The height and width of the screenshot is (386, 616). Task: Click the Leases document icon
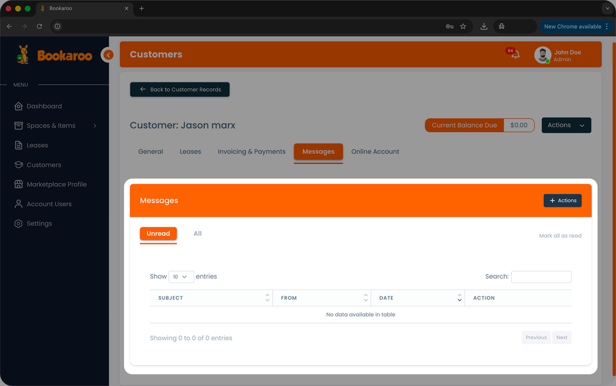[x=18, y=145]
